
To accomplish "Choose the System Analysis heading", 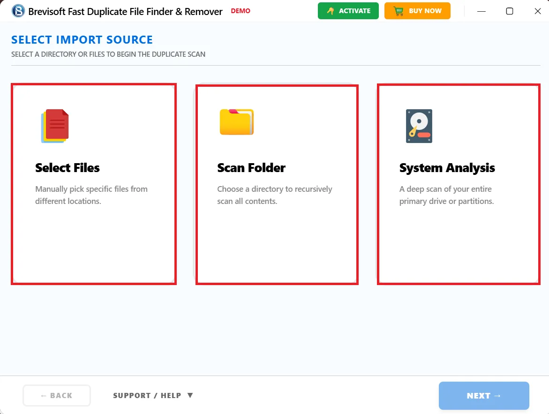I will coord(447,168).
